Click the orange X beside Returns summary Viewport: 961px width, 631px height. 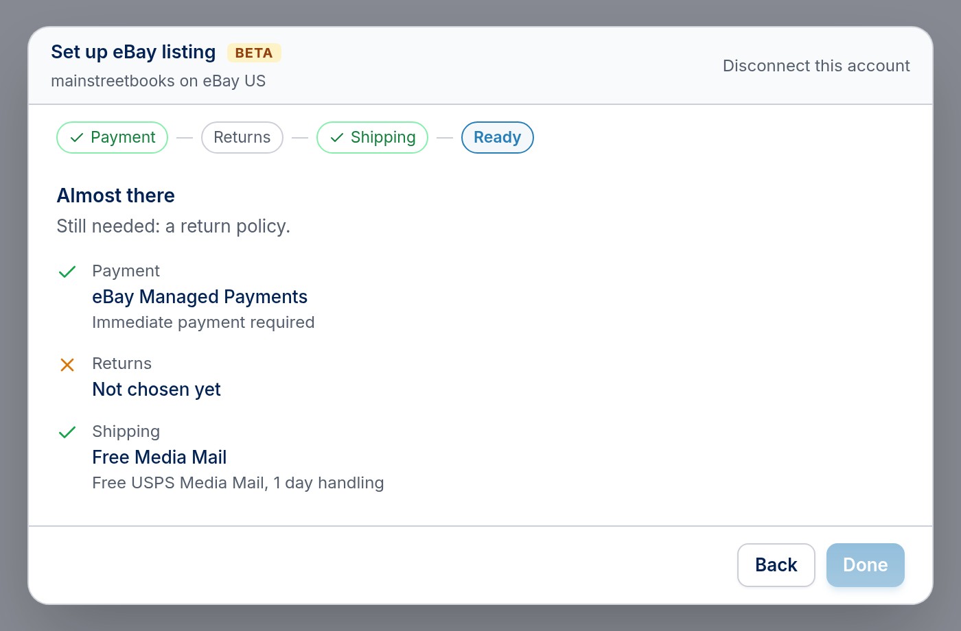(x=67, y=365)
